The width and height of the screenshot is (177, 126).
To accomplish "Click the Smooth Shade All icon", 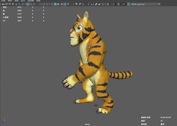I will (x=55, y=4).
